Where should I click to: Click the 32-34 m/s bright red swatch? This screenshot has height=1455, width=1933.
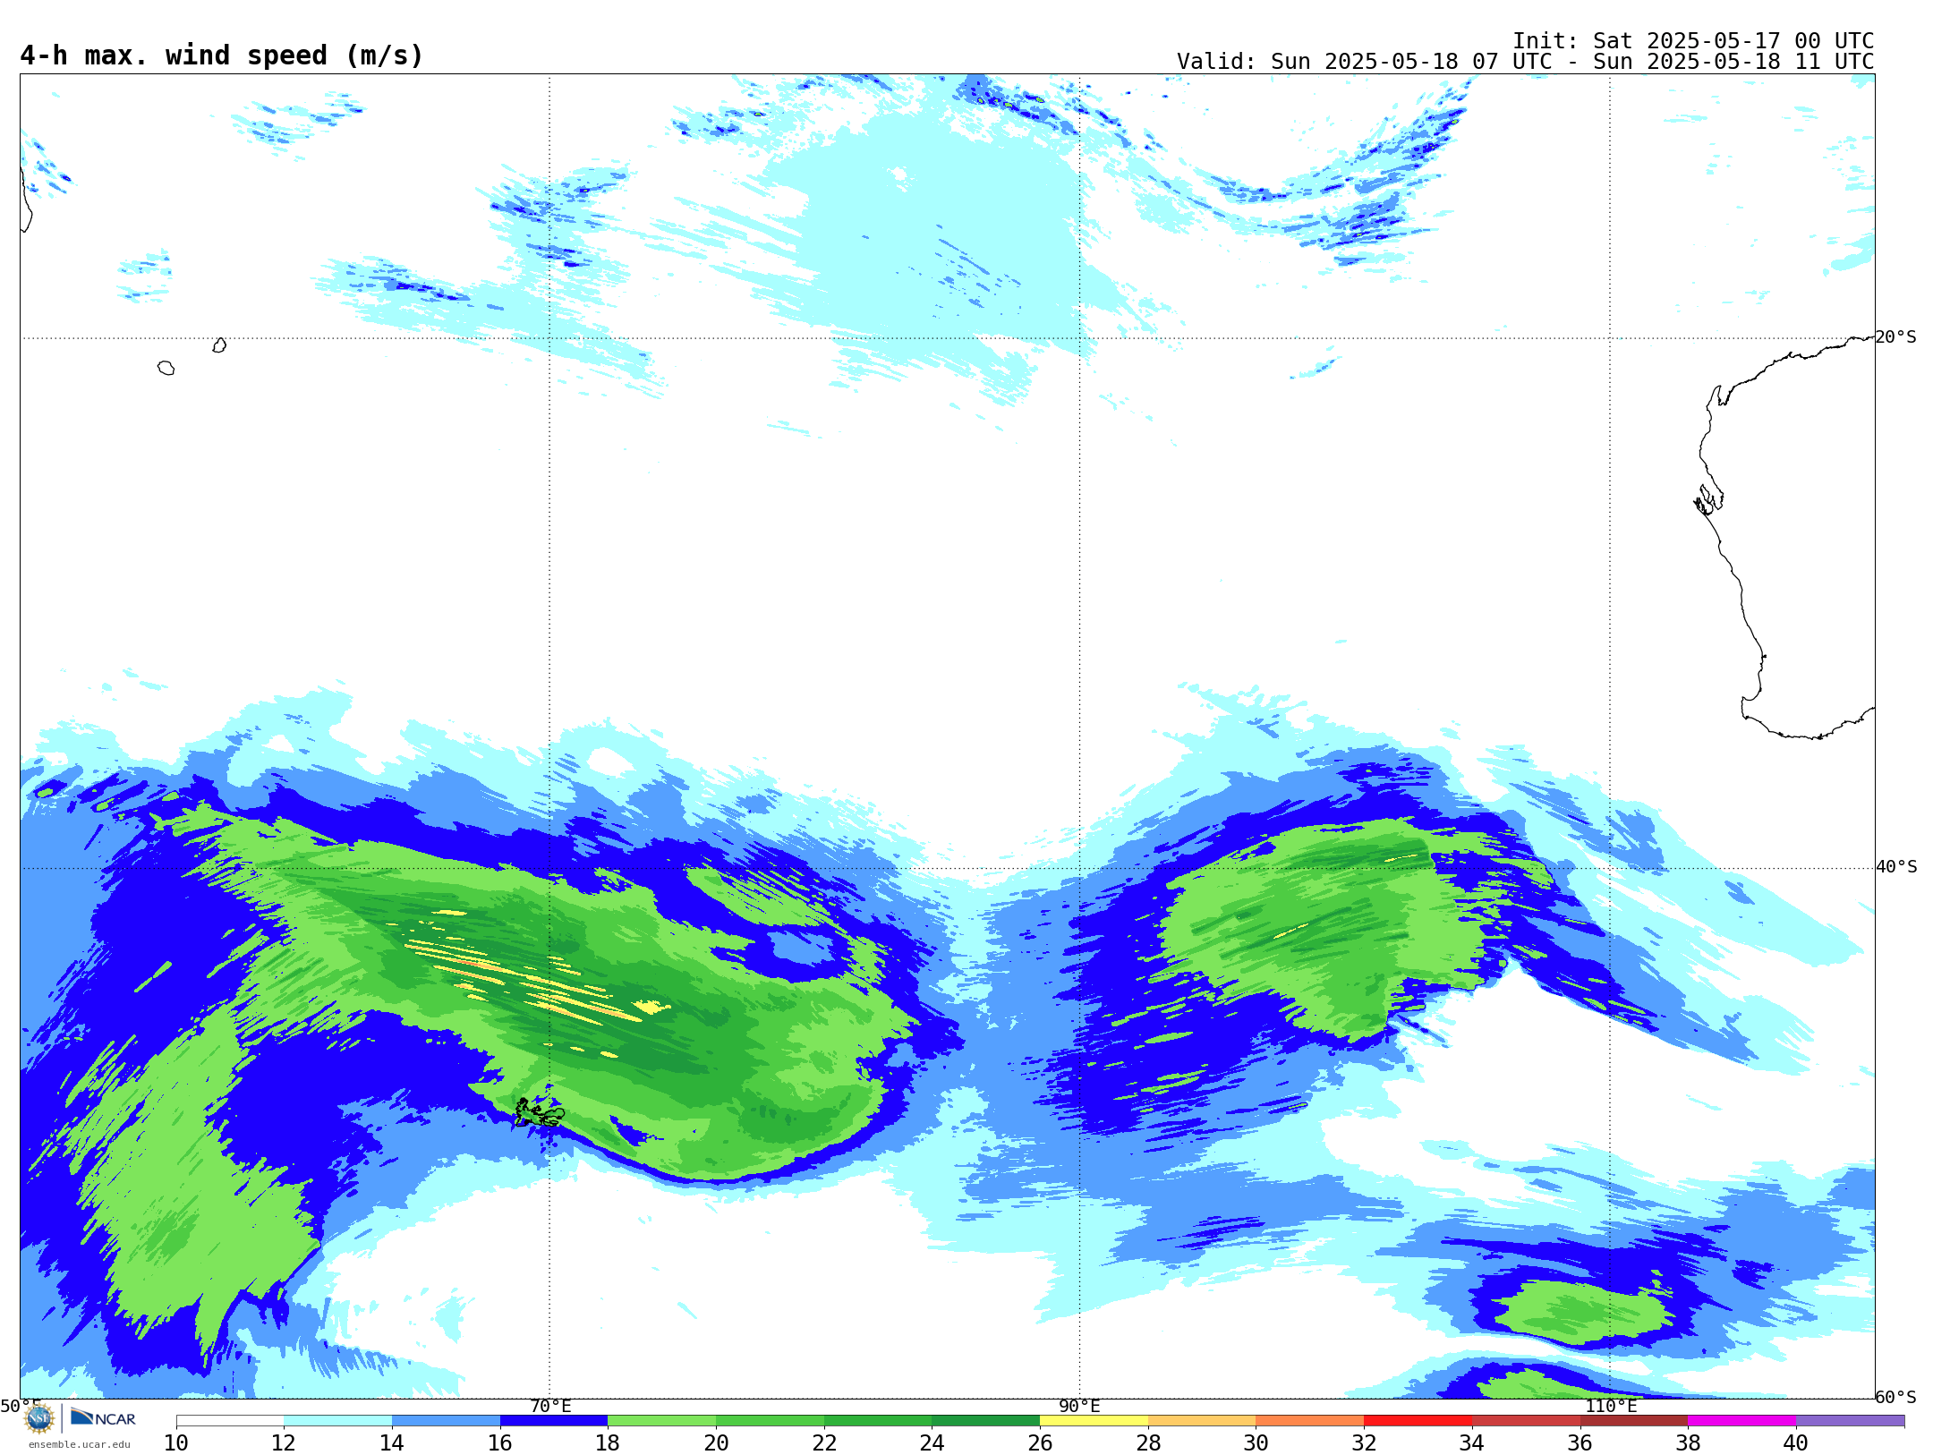pyautogui.click(x=1418, y=1421)
